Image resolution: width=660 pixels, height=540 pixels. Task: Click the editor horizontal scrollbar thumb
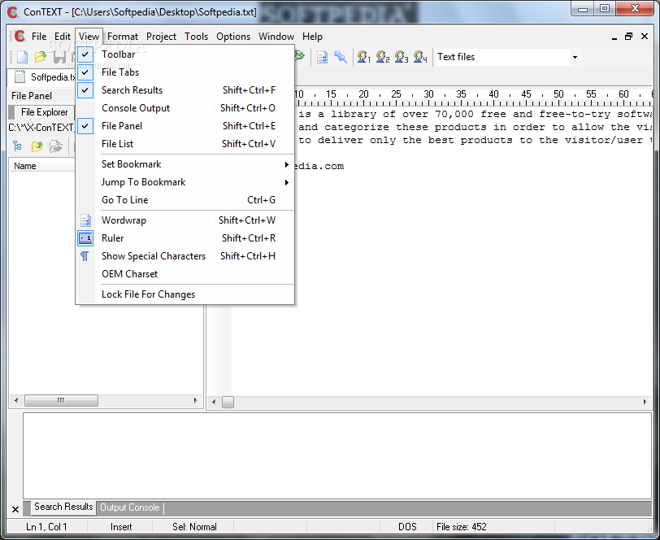[x=228, y=403]
